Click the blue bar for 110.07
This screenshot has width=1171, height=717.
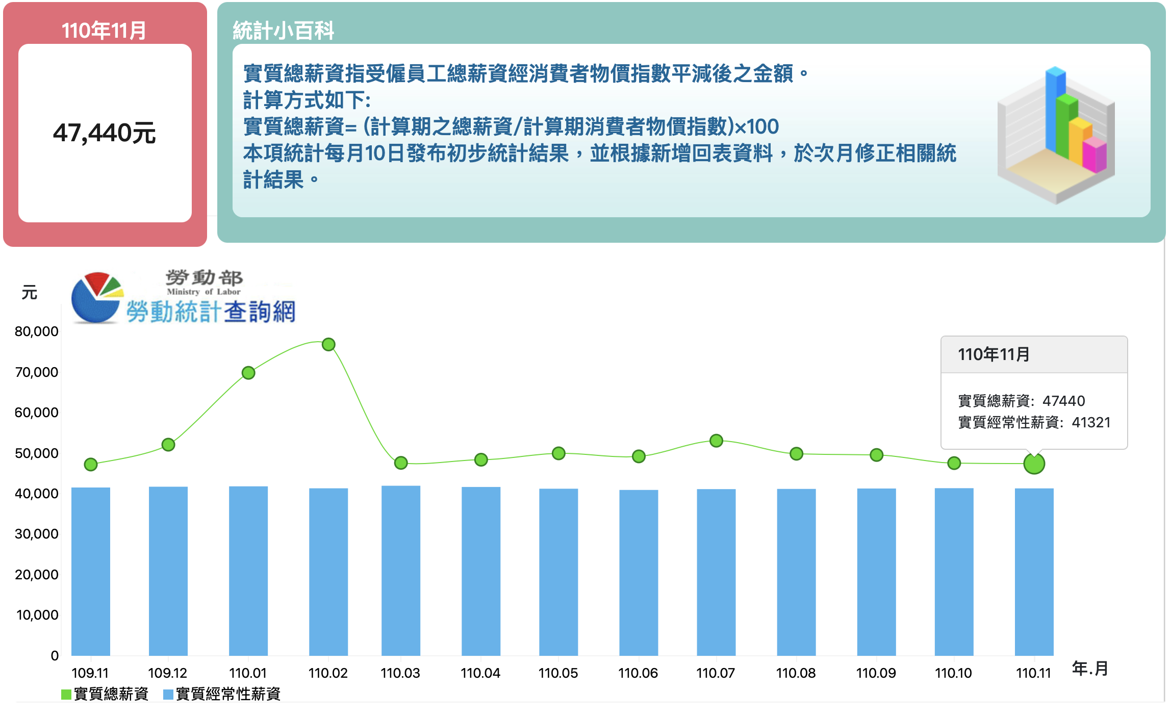pos(716,572)
